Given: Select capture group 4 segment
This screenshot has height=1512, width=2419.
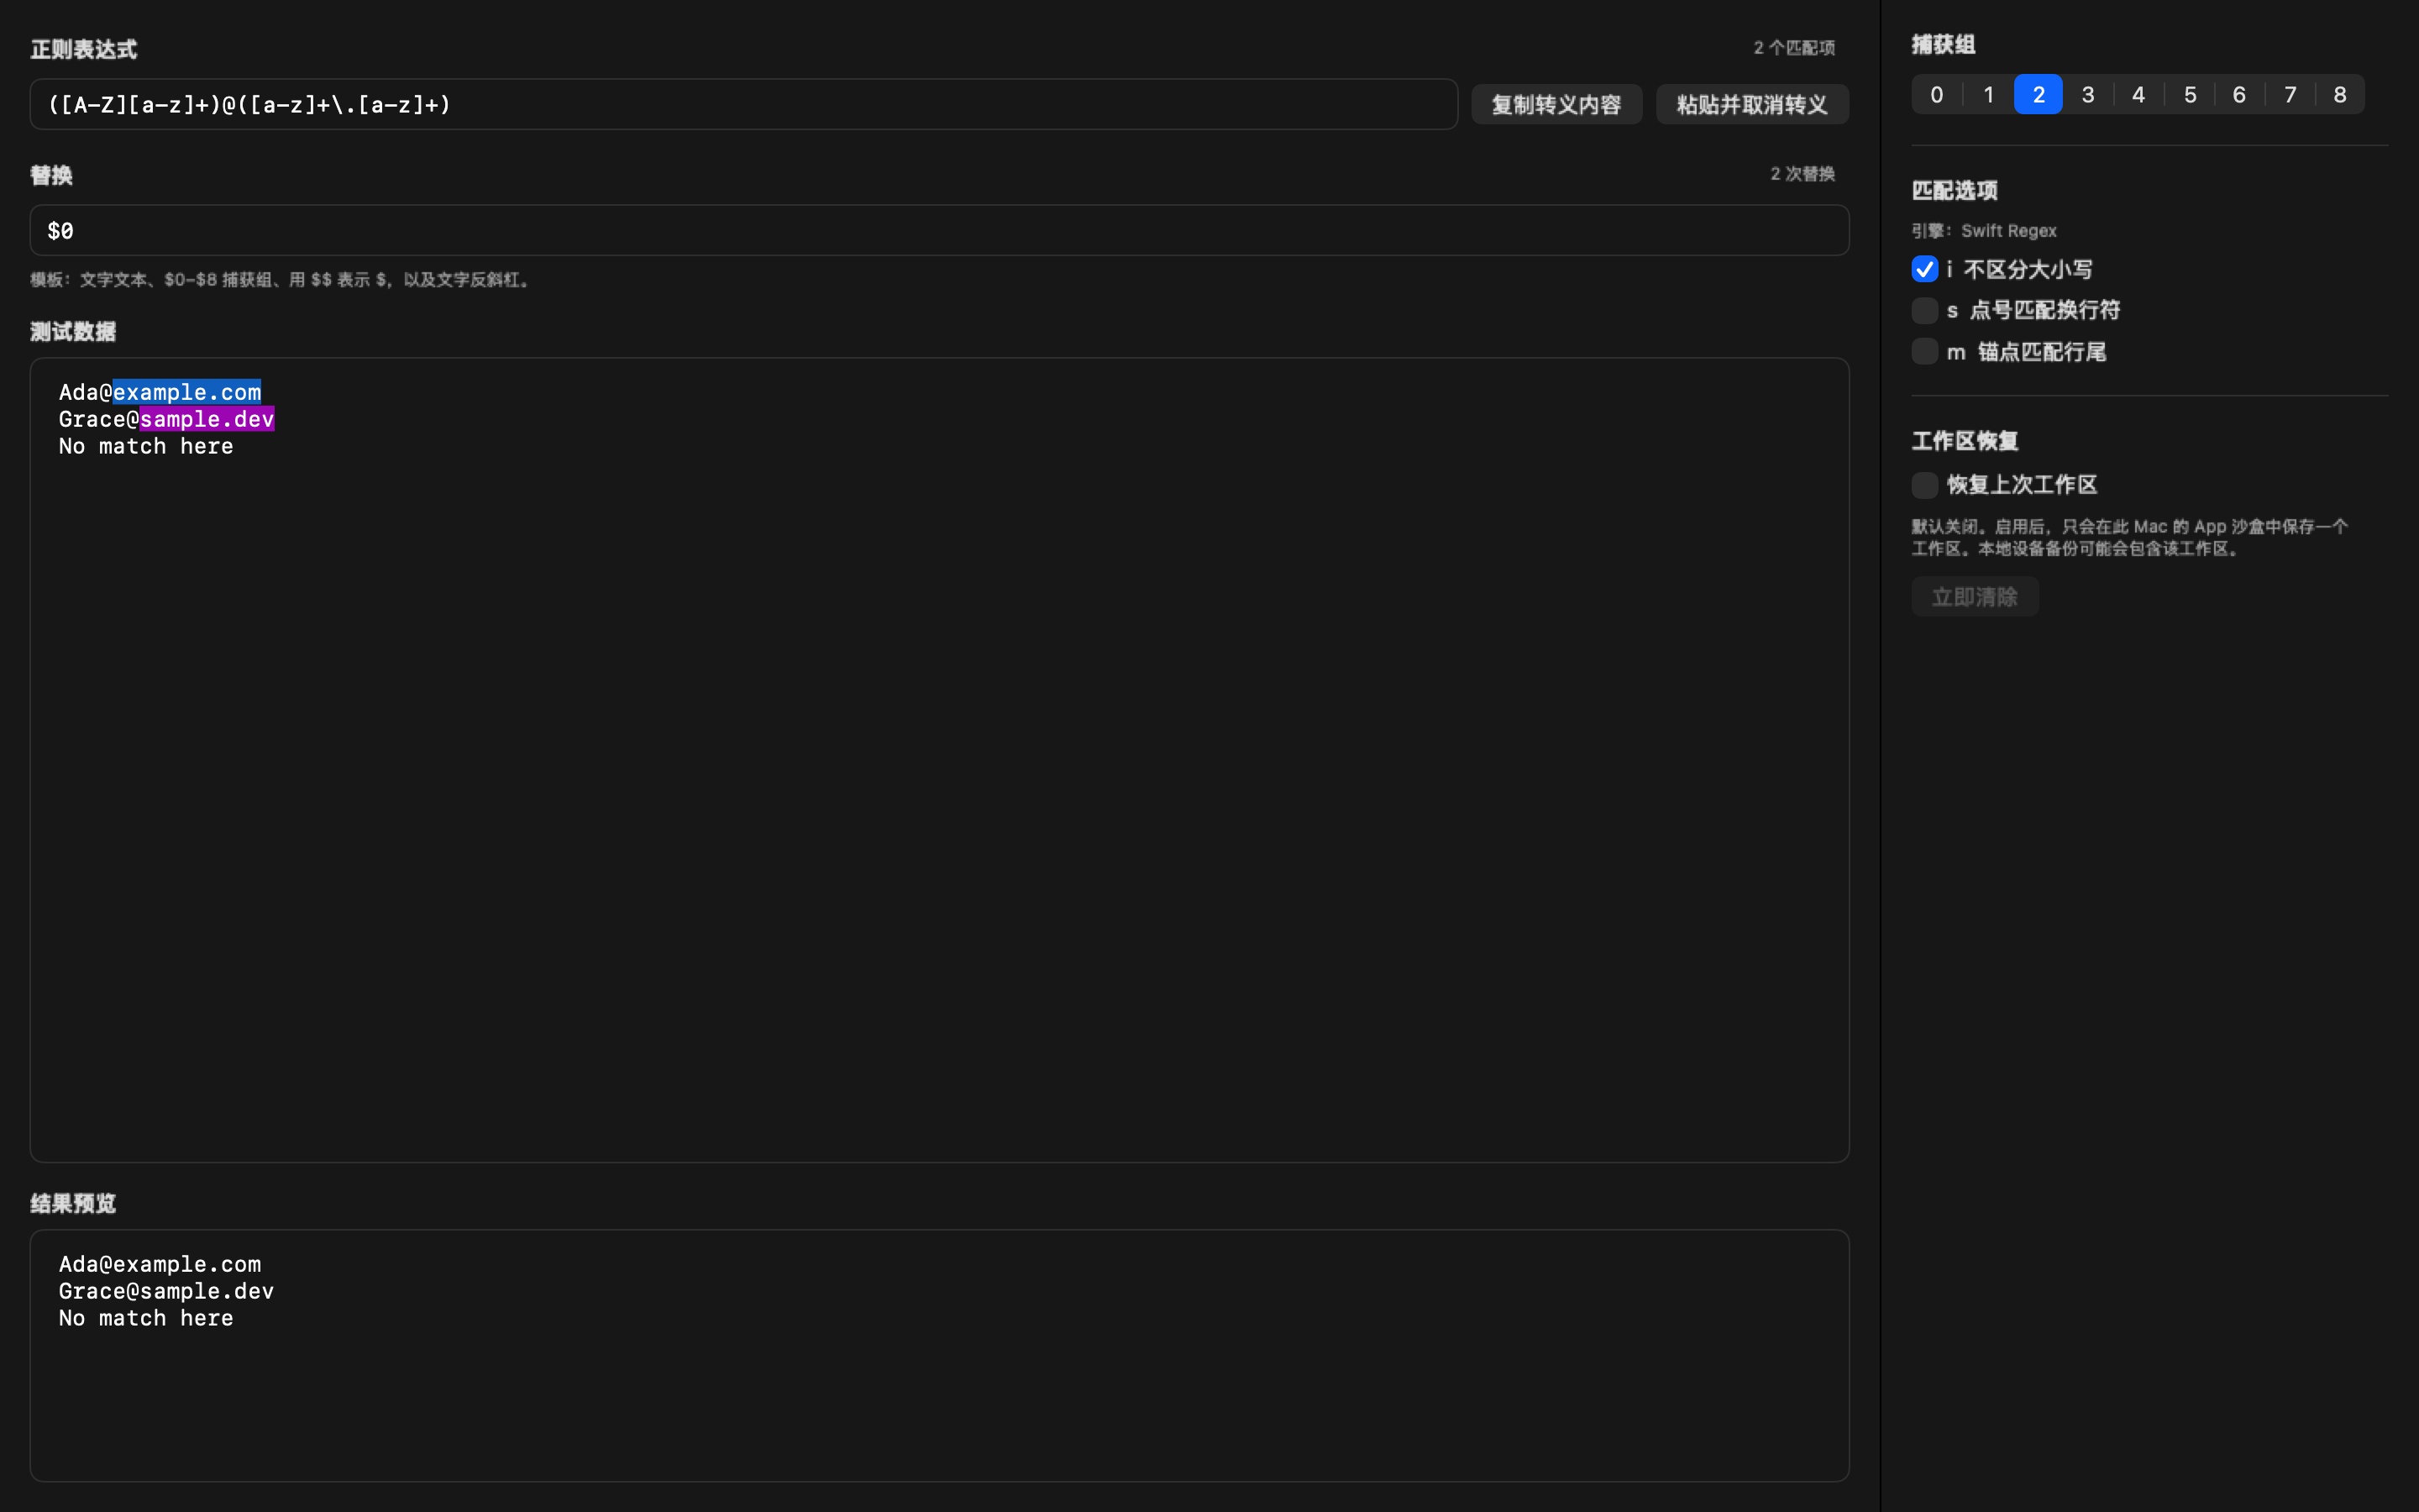Looking at the screenshot, I should 2138,95.
